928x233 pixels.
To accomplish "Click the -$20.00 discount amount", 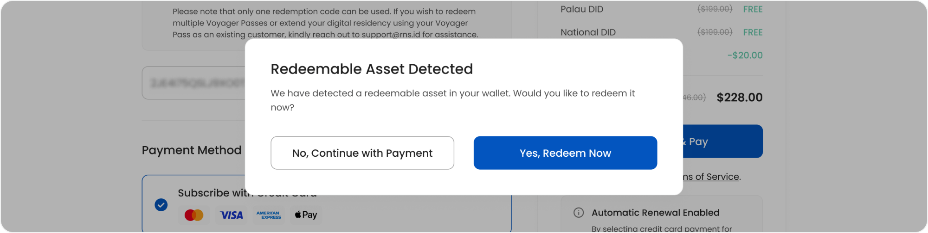I will click(x=745, y=55).
